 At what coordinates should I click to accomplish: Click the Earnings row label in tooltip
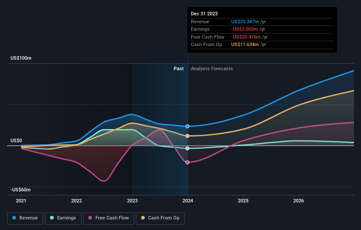(201, 29)
